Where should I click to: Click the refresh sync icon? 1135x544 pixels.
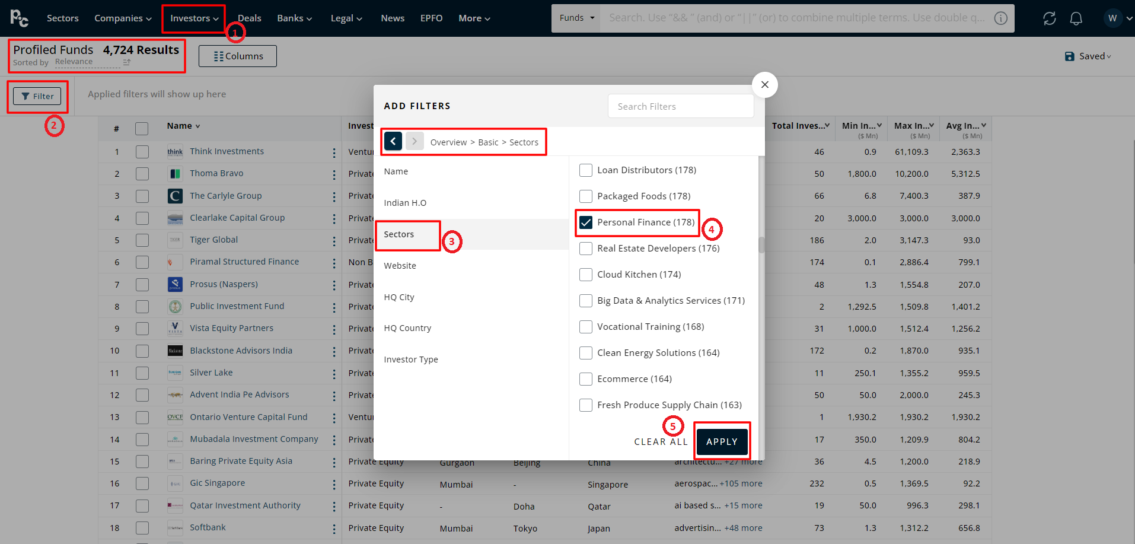point(1049,18)
